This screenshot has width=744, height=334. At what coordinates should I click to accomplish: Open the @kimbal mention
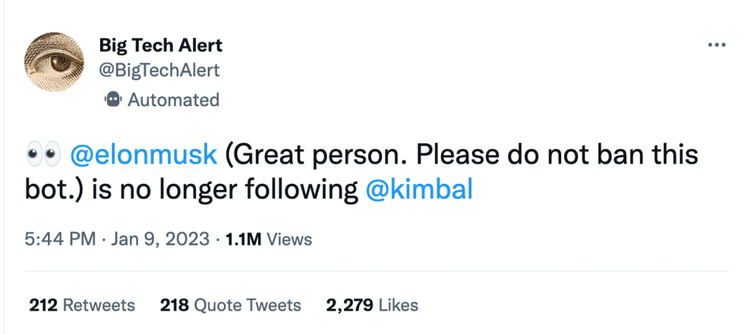[418, 189]
